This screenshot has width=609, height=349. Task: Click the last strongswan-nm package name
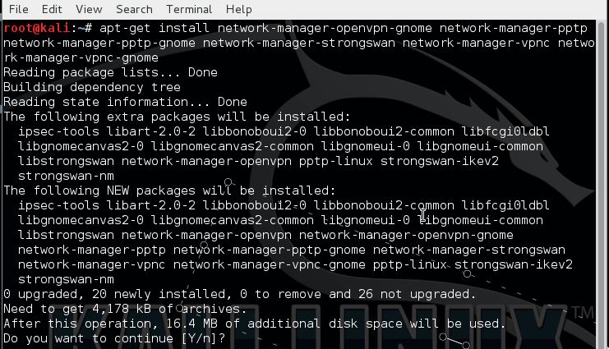click(x=66, y=279)
